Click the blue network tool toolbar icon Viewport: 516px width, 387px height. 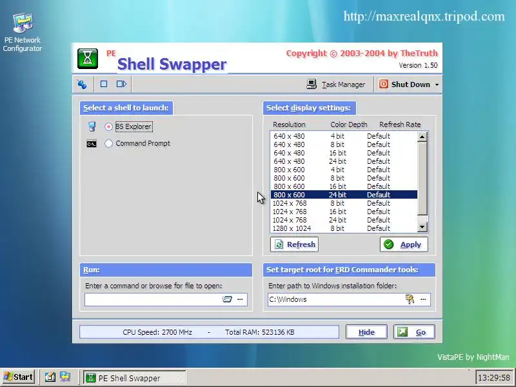point(82,84)
